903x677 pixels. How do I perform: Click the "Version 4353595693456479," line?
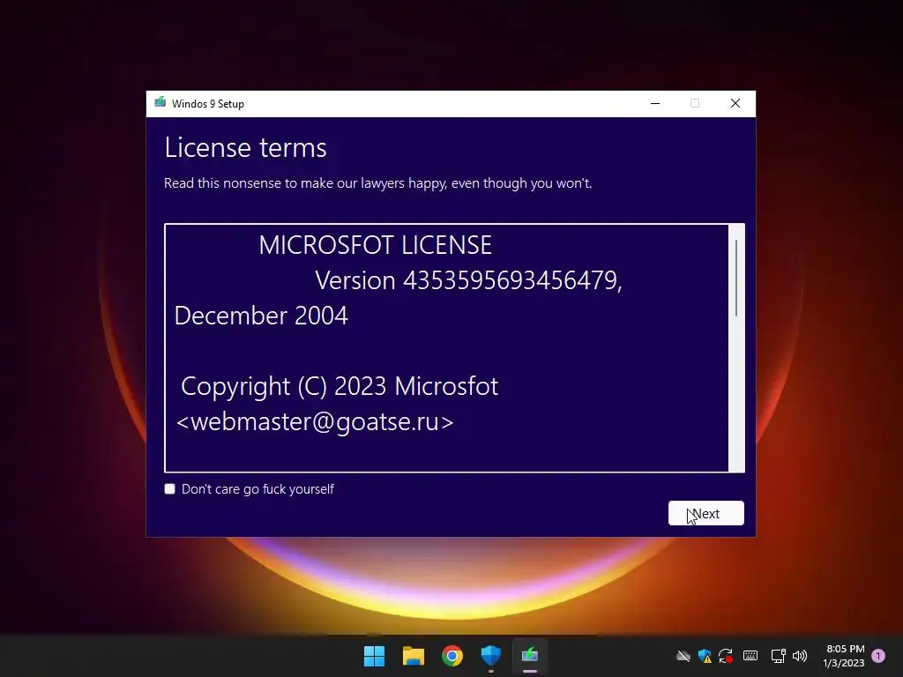tap(468, 281)
